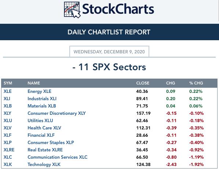Open Real Estate XLRE link
This screenshot has width=219, height=170.
45,150
